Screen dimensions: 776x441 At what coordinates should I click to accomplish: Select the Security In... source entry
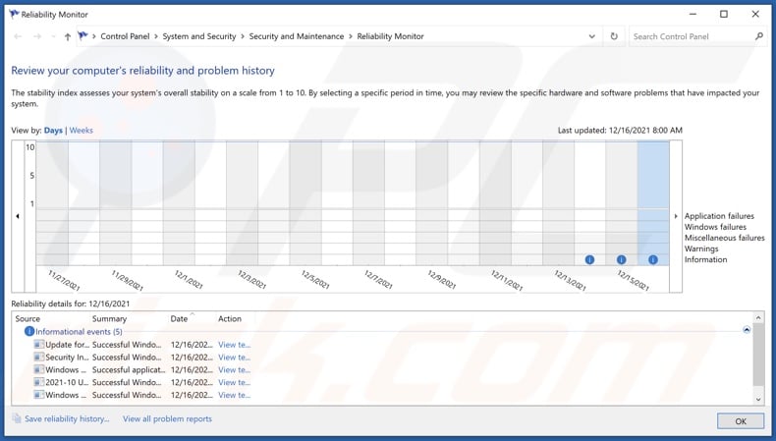coord(68,357)
